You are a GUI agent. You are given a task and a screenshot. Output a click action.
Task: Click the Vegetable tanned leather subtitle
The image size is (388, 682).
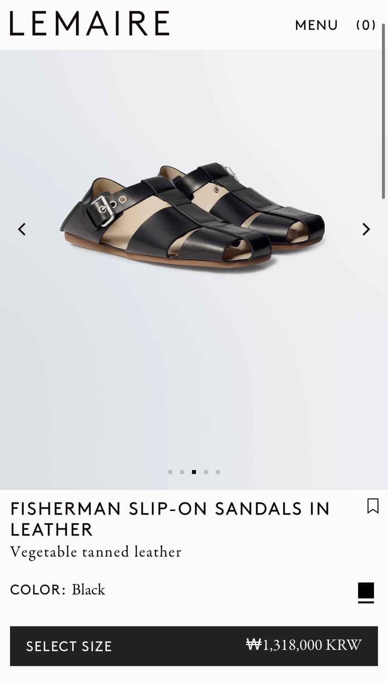click(95, 552)
